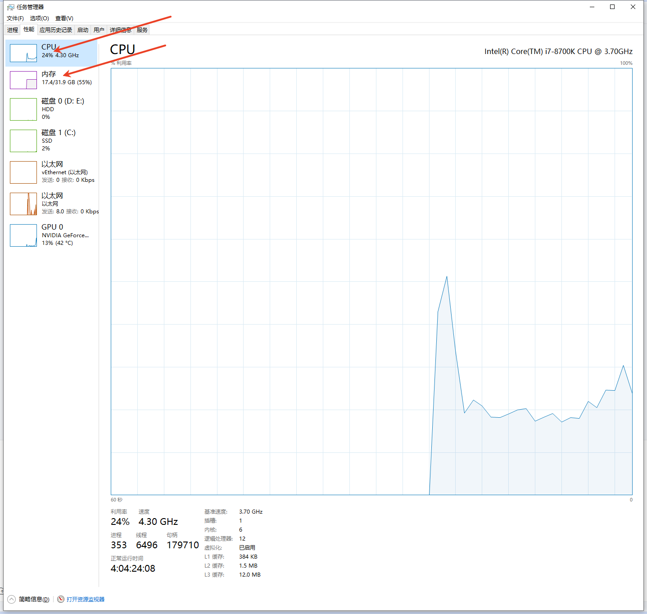Select 磁盘 1 (C:) SSD graph
Image resolution: width=647 pixels, height=614 pixels.
[23, 141]
